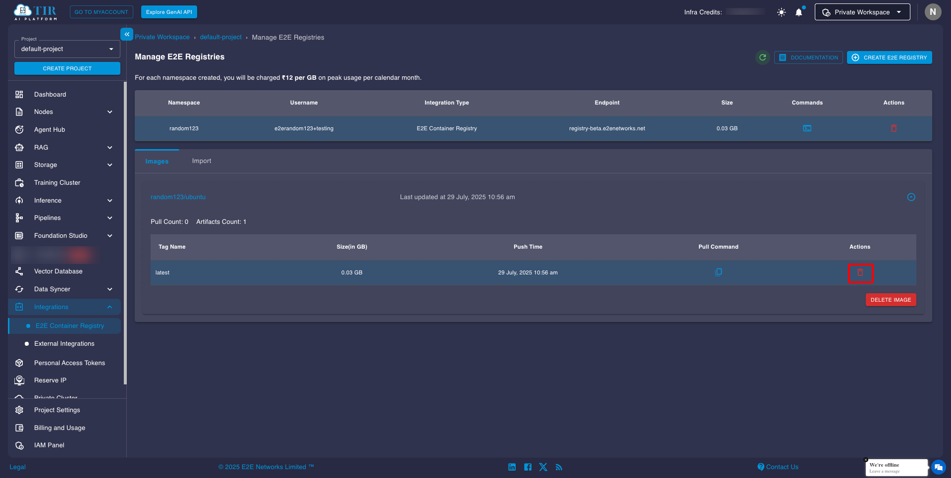The height and width of the screenshot is (478, 951).
Task: Open the LinkedIn footer icon
Action: click(x=512, y=467)
